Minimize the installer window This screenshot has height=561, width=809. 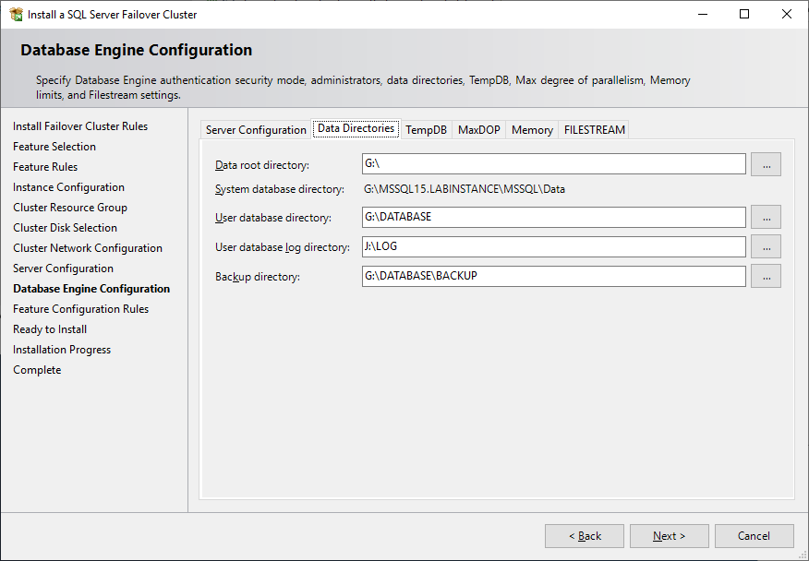(703, 15)
